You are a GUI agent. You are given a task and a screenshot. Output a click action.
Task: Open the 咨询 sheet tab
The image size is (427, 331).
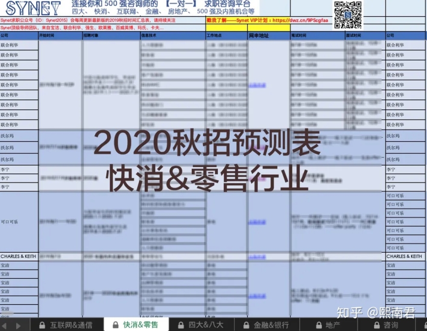[387, 325]
